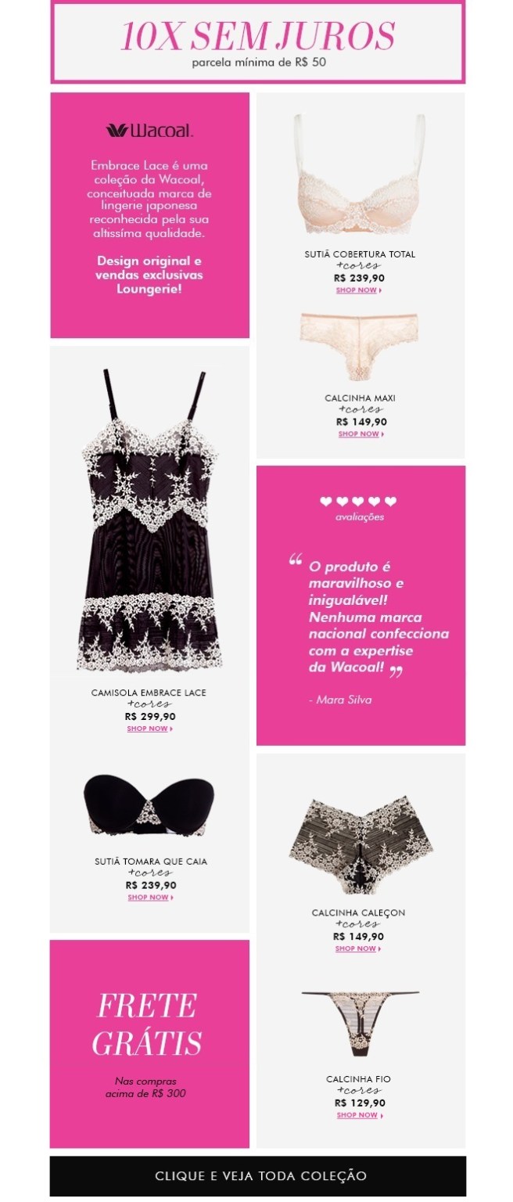513x1202 pixels.
Task: Click Shop Now under Camisola Embrace Lace
Action: coord(150,729)
